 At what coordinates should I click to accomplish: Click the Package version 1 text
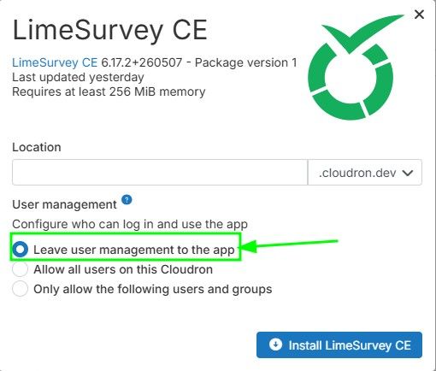245,62
